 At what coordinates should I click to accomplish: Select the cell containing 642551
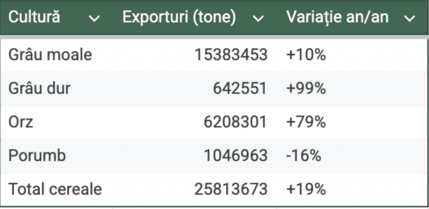tap(240, 88)
